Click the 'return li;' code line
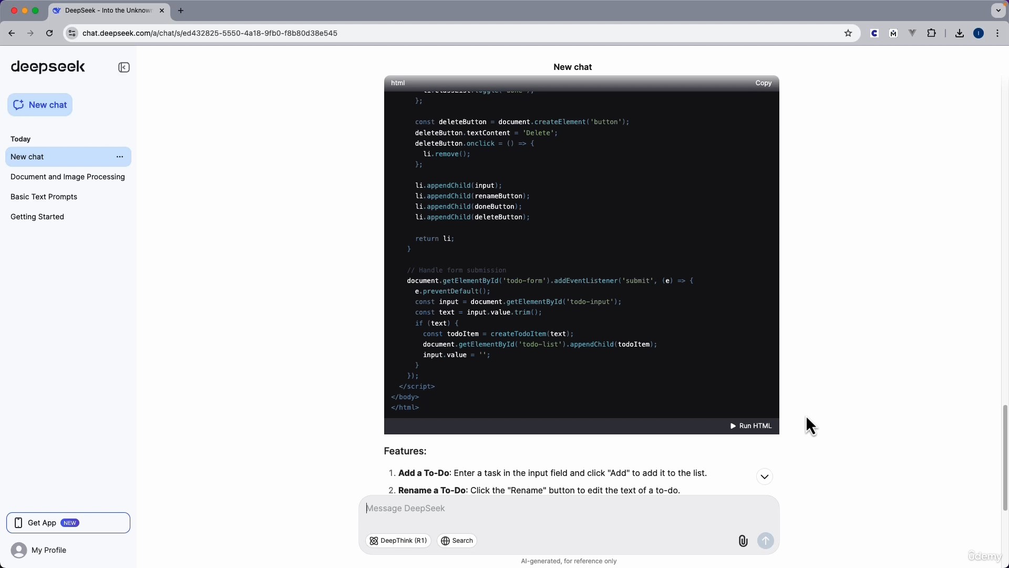This screenshot has height=568, width=1009. (434, 239)
